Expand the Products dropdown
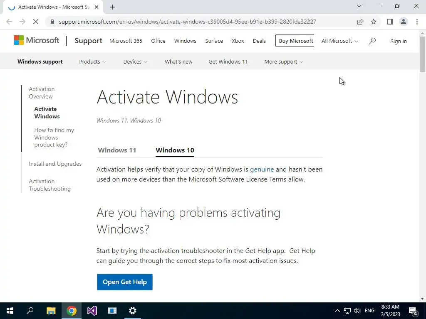 92,61
